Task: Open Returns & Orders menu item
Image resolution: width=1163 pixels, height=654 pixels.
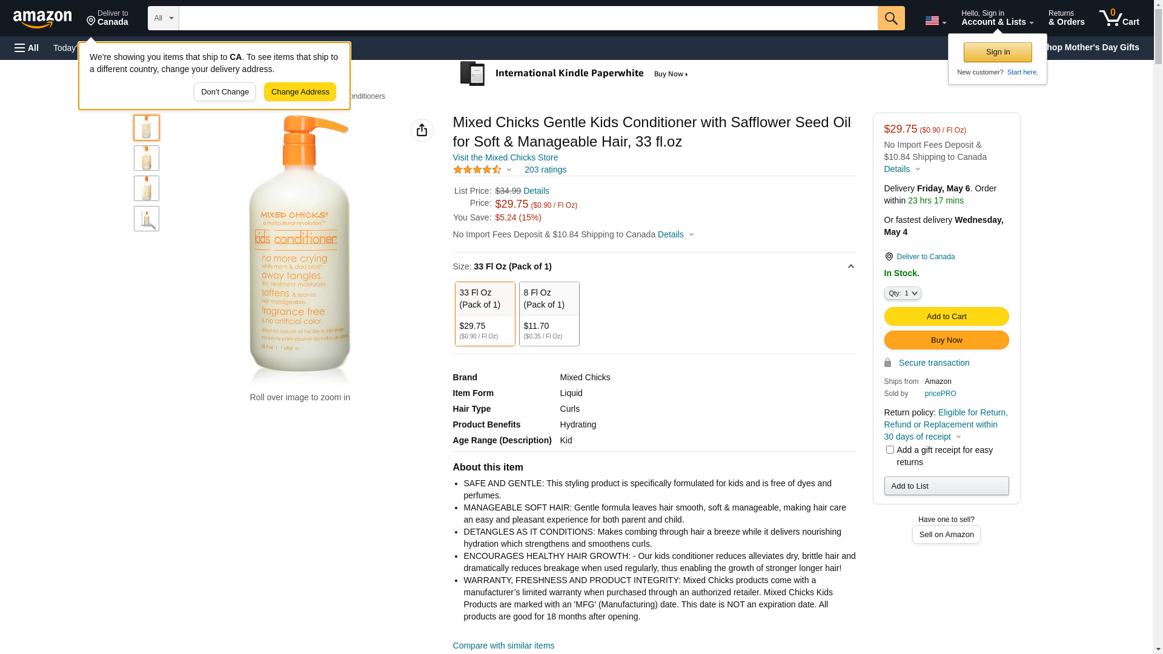Action: (x=1066, y=18)
